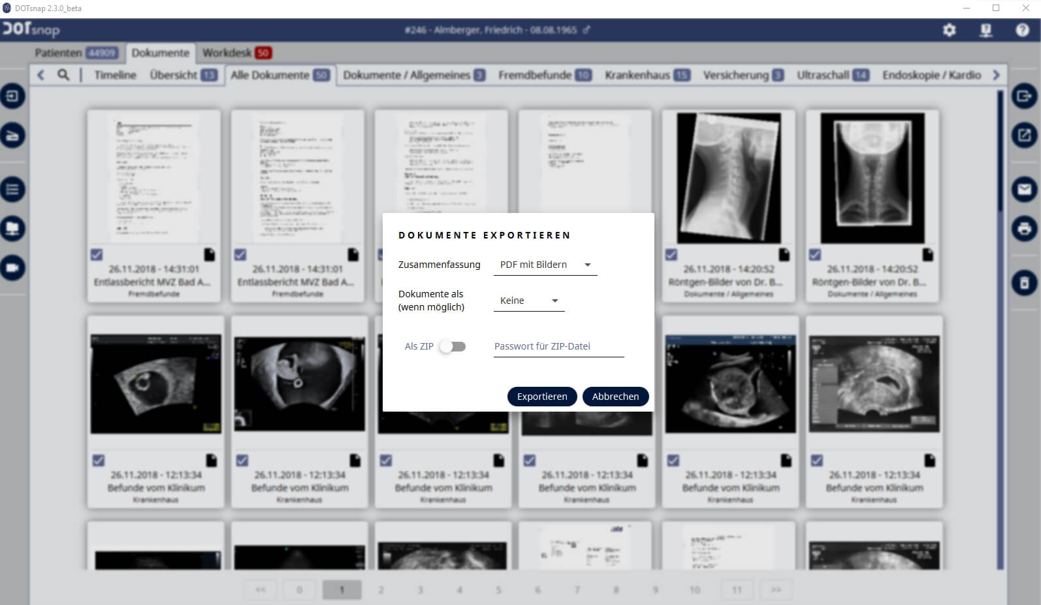The width and height of the screenshot is (1041, 605).
Task: Open the Dokumente als dropdown
Action: click(x=529, y=301)
